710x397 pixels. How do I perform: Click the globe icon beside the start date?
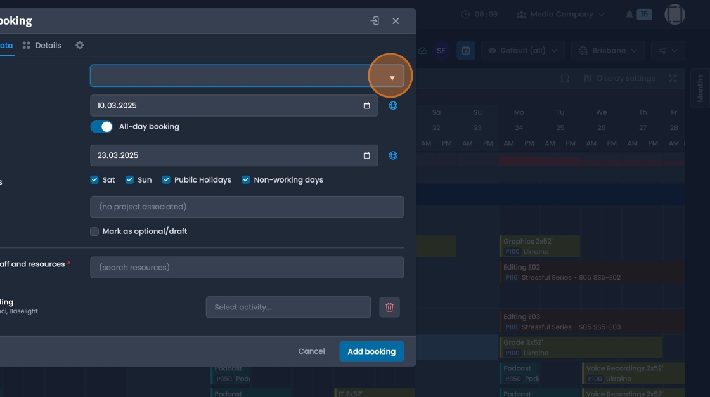[x=393, y=105]
